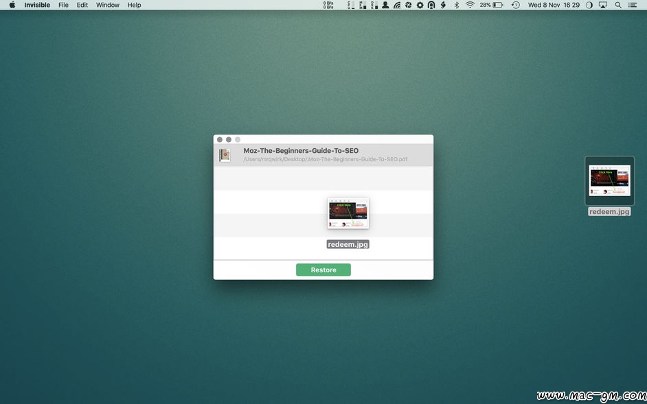Select the redeem.jpg desktop file thumbnail
Viewport: 647px width, 404px height.
(609, 180)
